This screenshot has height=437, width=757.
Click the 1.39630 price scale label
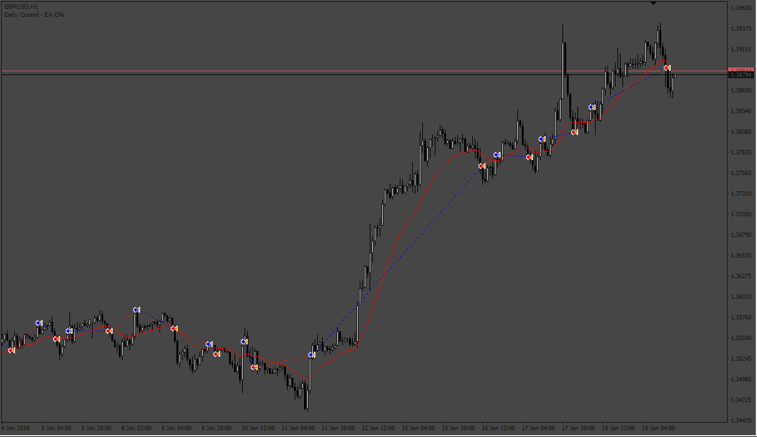click(742, 8)
